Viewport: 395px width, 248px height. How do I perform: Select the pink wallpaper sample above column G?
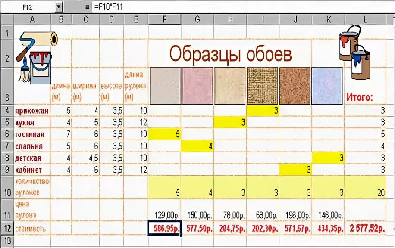point(197,84)
